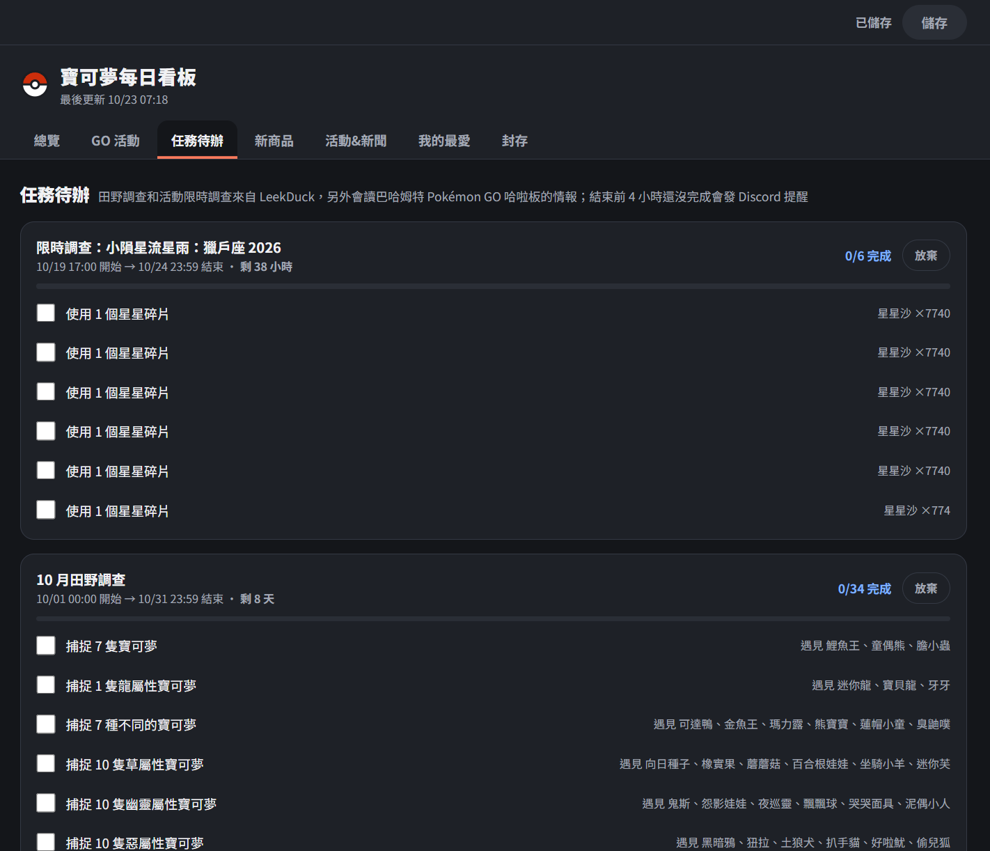Click the 寶可夢每日看板 title

pos(128,77)
